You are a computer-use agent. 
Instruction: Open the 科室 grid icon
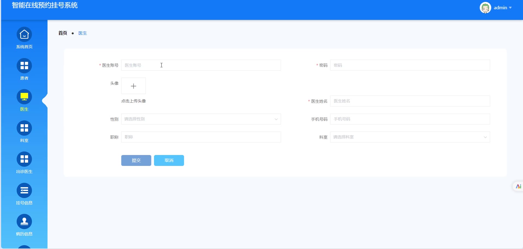[24, 128]
